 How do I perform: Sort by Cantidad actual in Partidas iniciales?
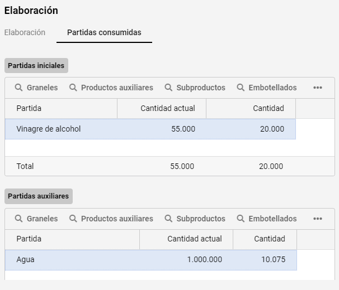coord(162,108)
